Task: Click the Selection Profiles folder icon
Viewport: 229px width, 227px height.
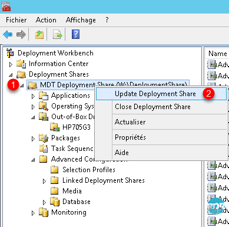Action: pyautogui.click(x=55, y=170)
